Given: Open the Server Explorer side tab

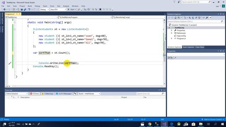Looking at the screenshot, I should pyautogui.click(x=2, y=18).
